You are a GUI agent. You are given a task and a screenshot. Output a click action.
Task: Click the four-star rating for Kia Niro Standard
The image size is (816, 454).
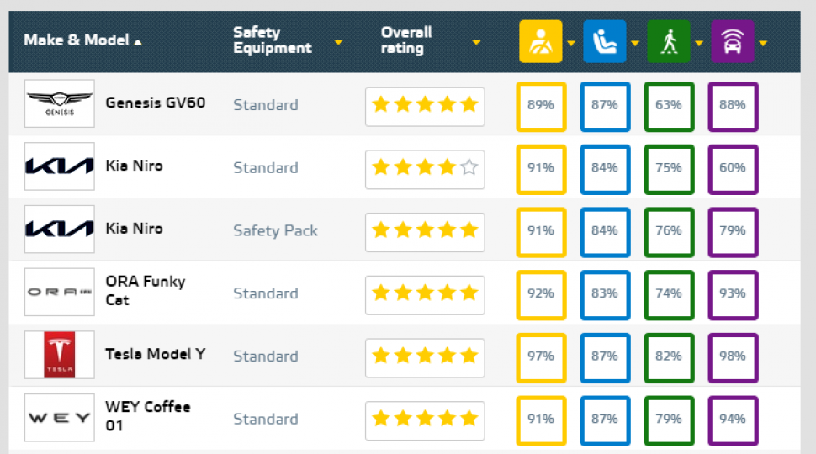click(x=425, y=167)
